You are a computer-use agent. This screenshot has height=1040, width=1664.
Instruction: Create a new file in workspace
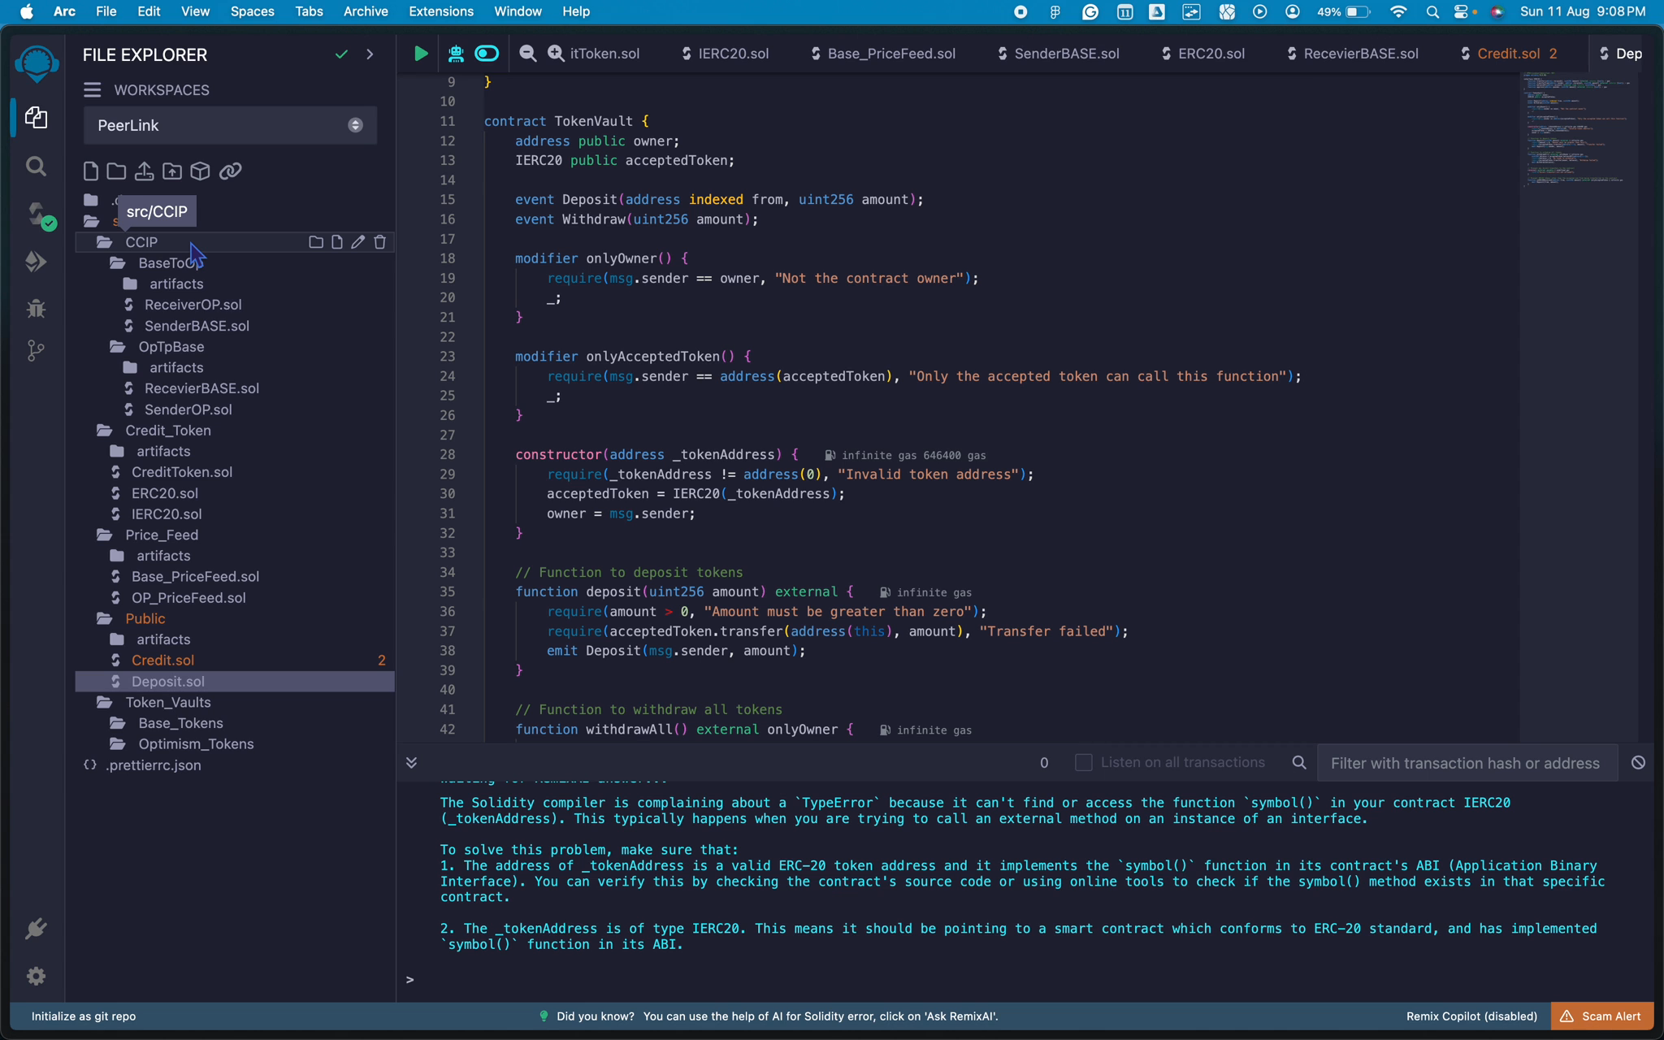[91, 171]
